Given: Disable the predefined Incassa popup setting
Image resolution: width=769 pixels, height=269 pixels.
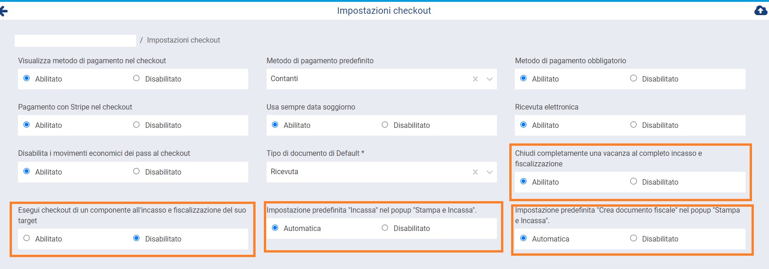Looking at the screenshot, I should tap(385, 228).
